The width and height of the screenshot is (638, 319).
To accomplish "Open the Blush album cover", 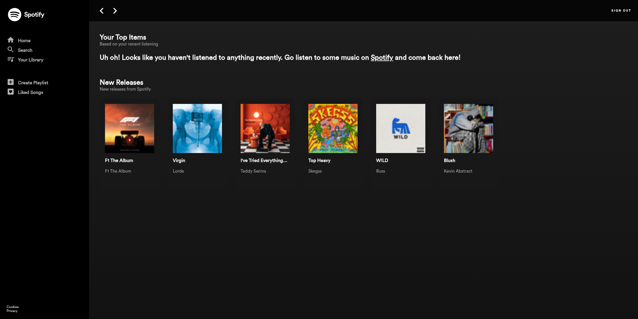I will point(469,128).
